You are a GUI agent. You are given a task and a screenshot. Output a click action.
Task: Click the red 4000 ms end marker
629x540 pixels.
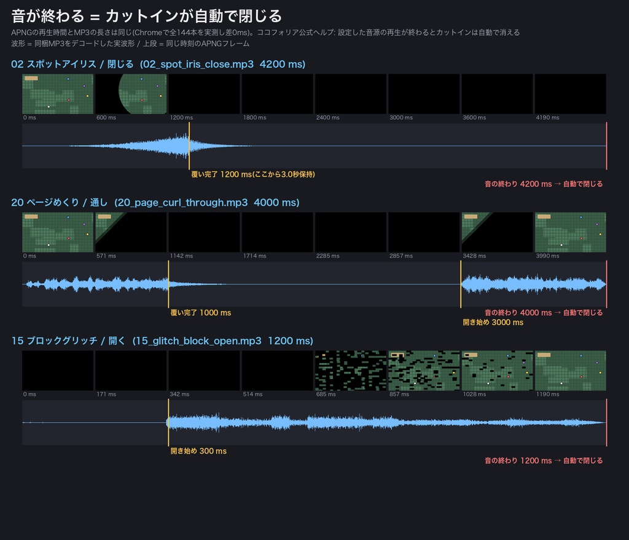[606, 284]
